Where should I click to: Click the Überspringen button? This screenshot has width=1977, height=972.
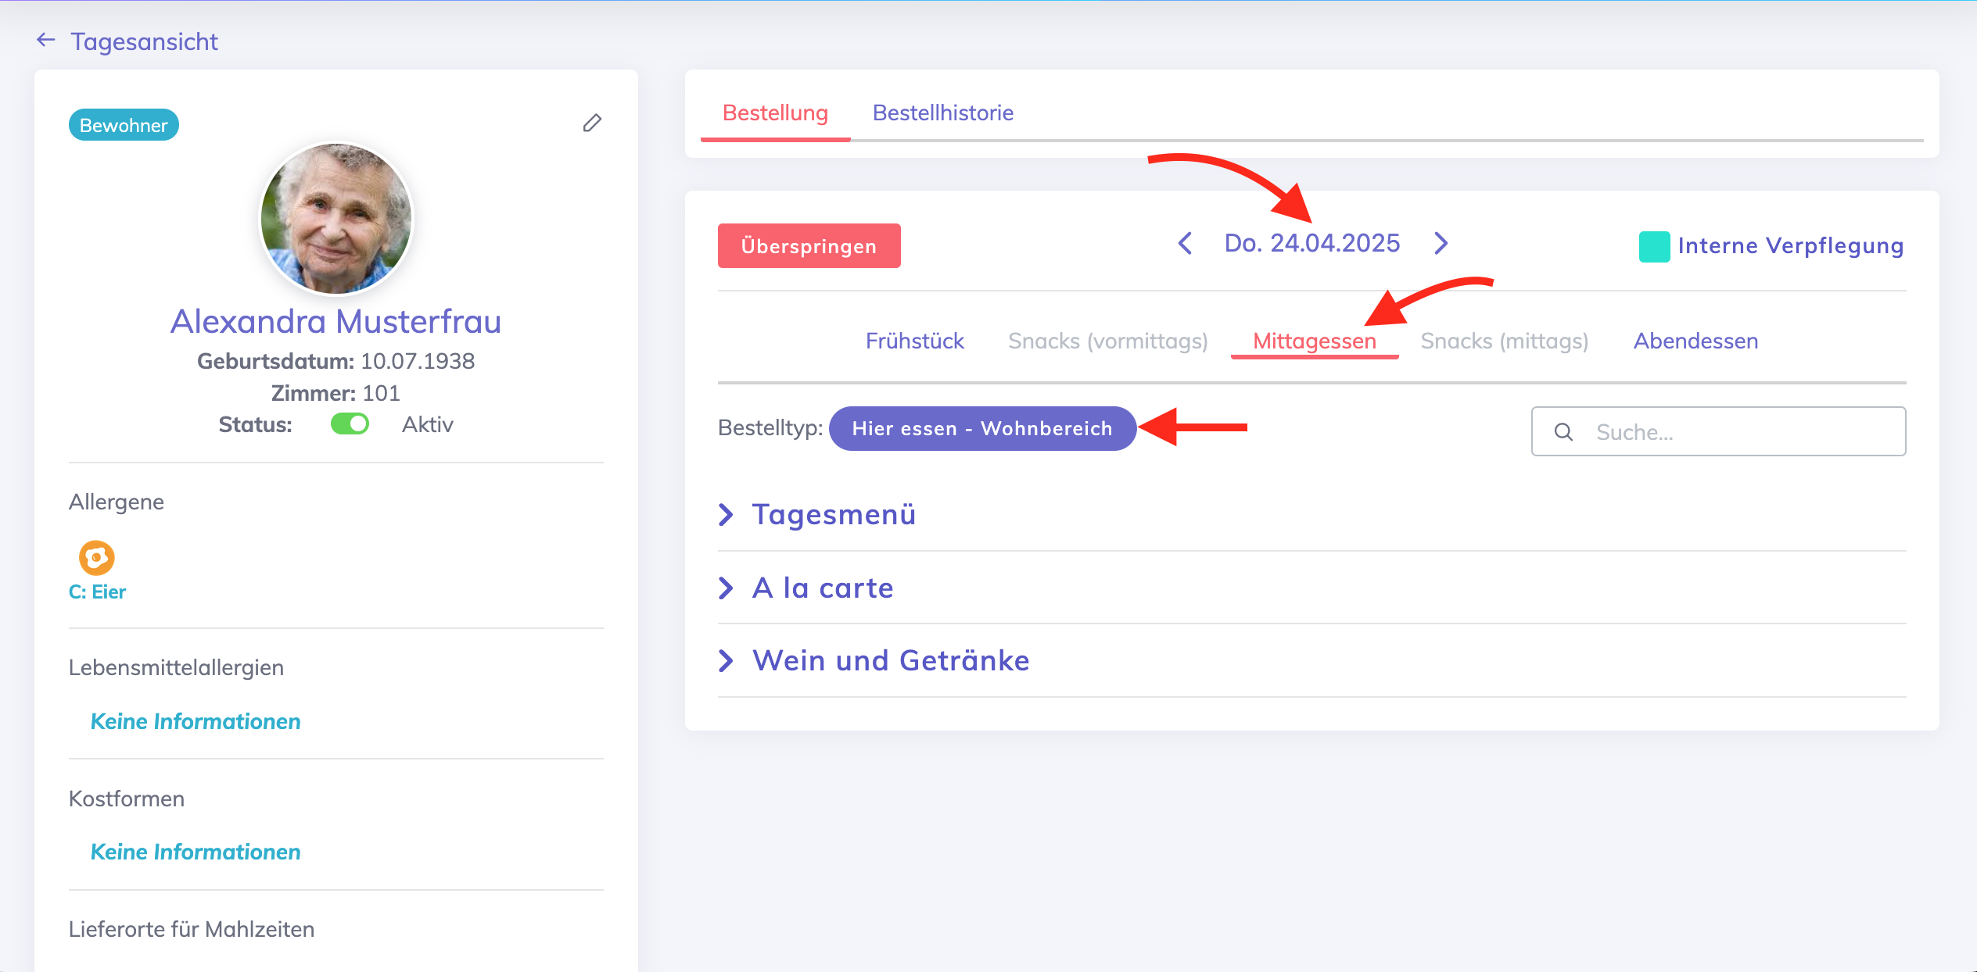click(x=809, y=246)
